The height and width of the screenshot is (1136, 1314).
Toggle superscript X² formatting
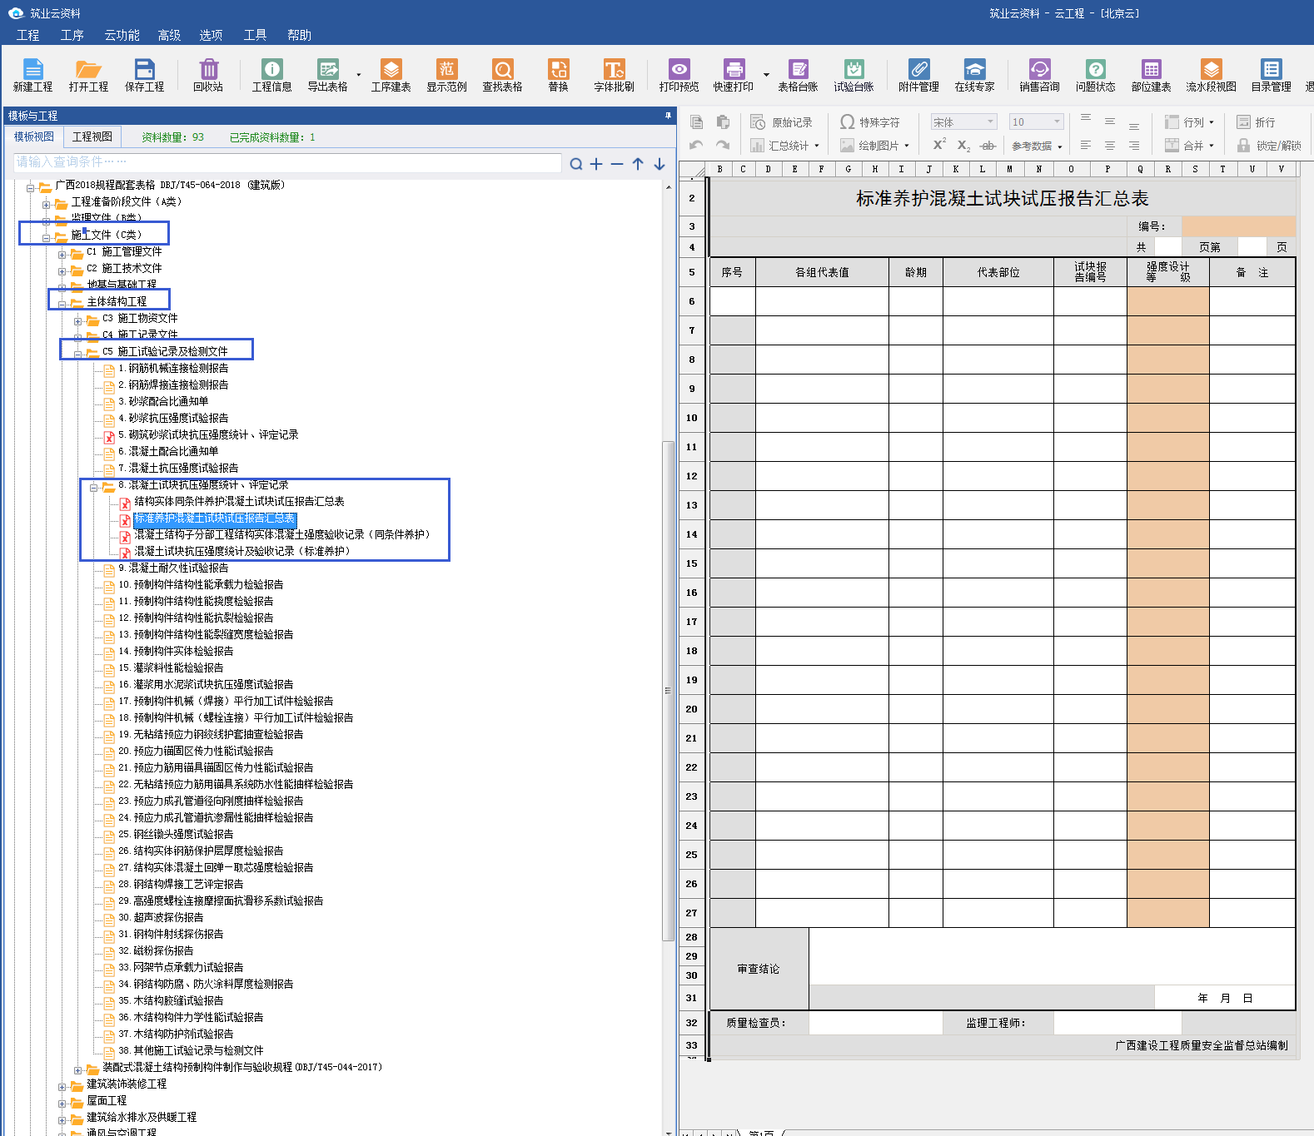[939, 144]
